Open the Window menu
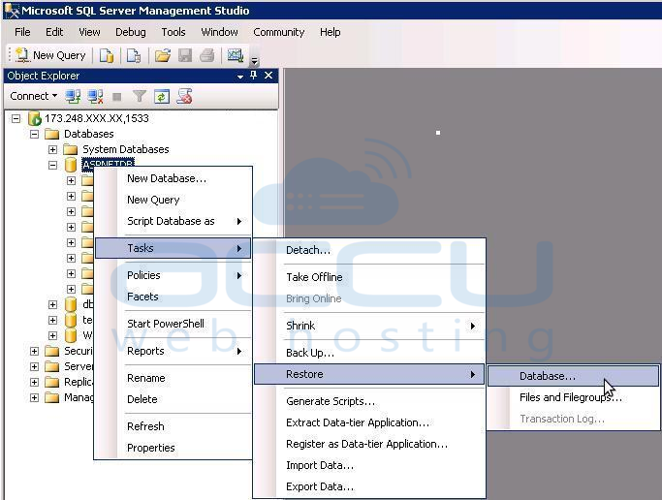The image size is (662, 500). coord(219,32)
